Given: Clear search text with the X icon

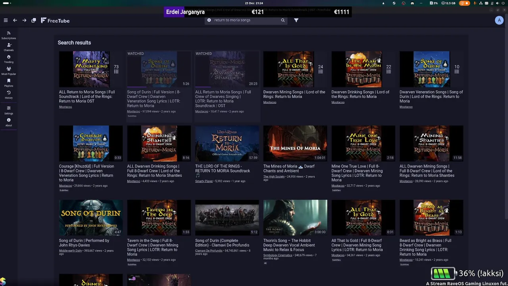Looking at the screenshot, I should click(209, 20).
